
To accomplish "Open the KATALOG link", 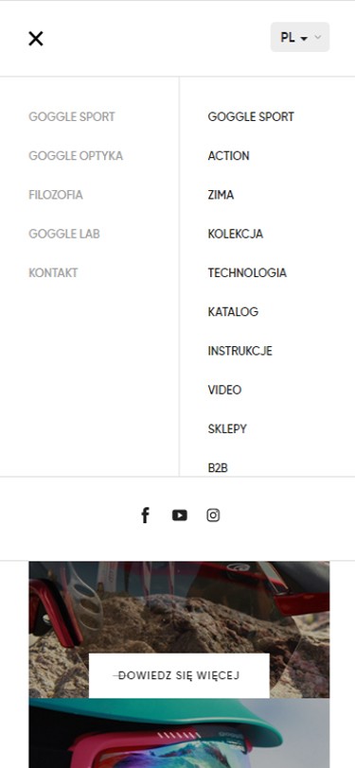I will (233, 311).
